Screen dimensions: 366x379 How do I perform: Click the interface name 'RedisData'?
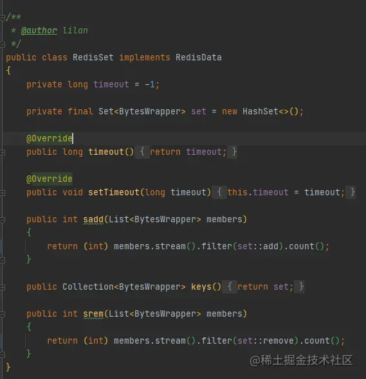pos(199,58)
